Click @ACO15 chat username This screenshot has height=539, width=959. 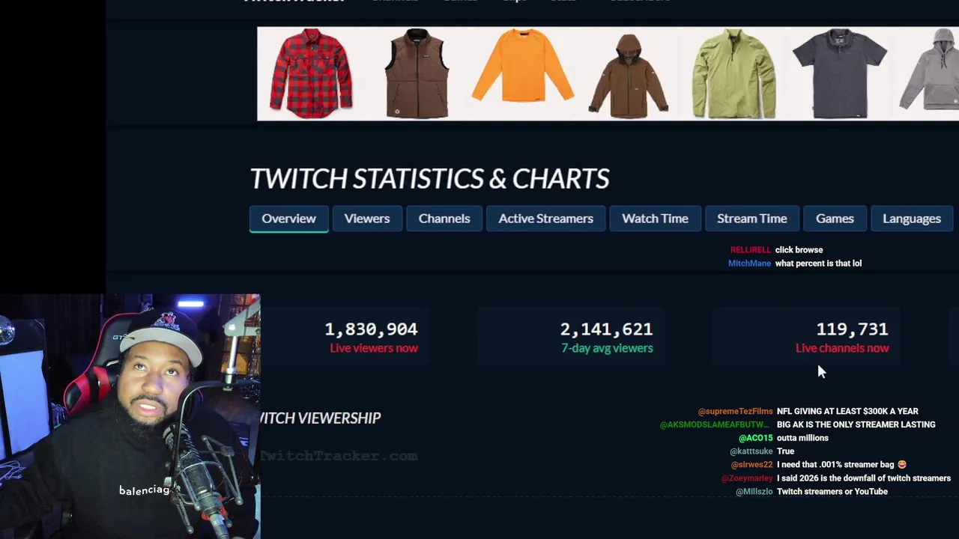(x=755, y=438)
